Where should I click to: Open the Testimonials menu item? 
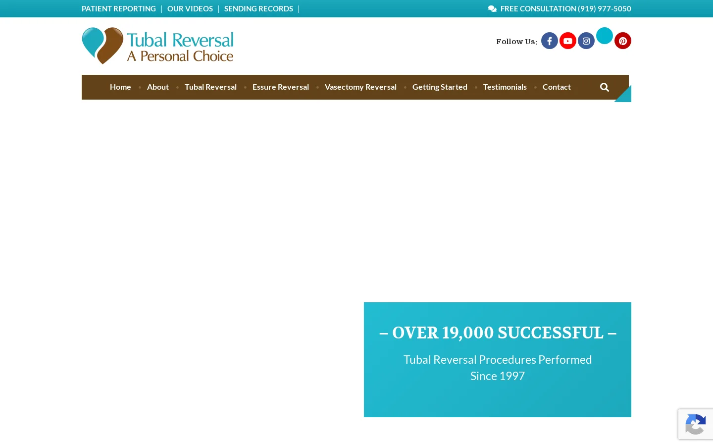point(505,87)
